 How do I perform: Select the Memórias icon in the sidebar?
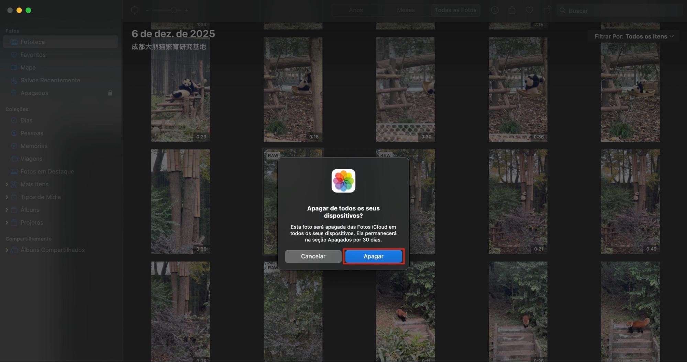[x=14, y=146]
